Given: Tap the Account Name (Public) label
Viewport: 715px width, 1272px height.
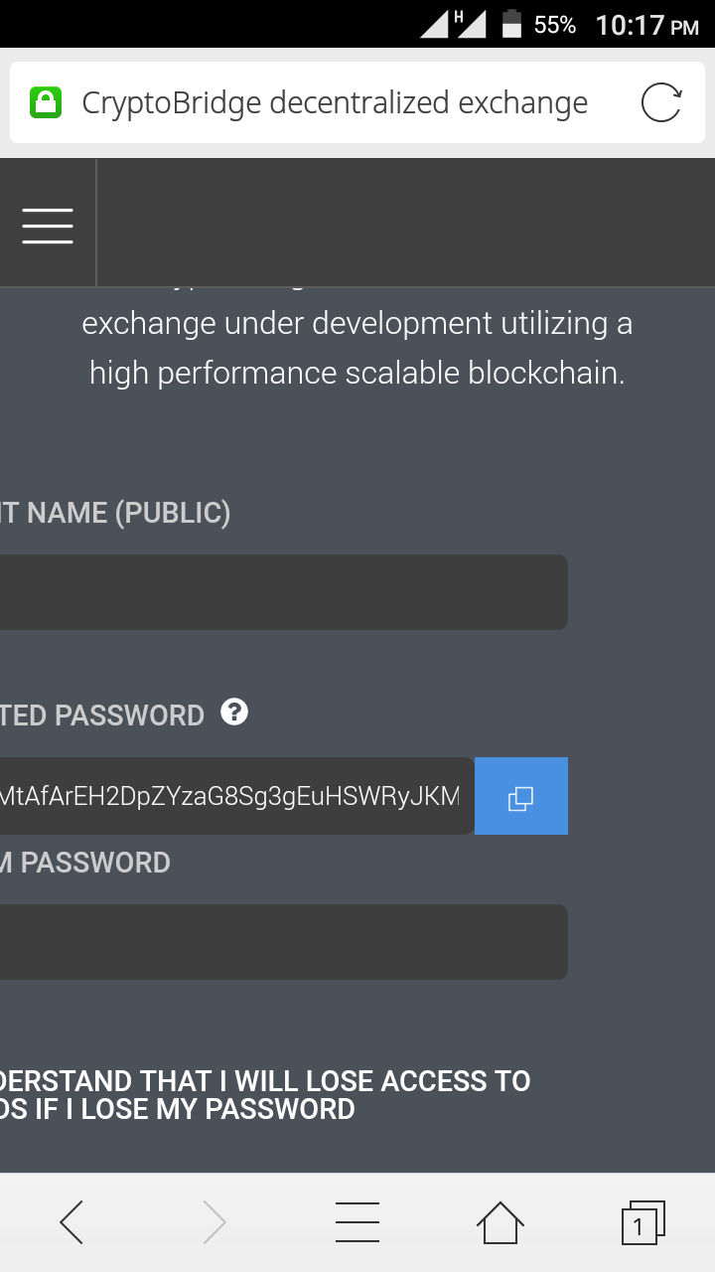Looking at the screenshot, I should click(x=115, y=513).
